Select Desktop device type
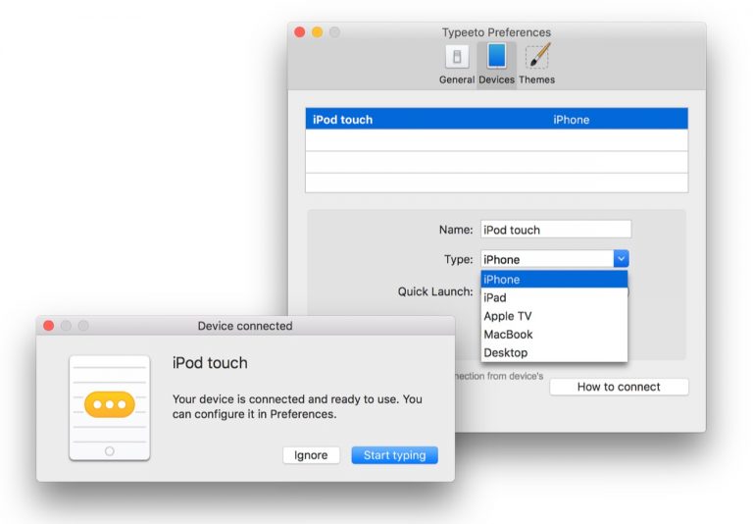Image resolution: width=753 pixels, height=524 pixels. (553, 352)
